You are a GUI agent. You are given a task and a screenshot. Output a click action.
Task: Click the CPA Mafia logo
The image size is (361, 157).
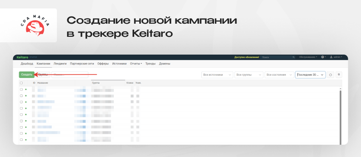tap(35, 25)
